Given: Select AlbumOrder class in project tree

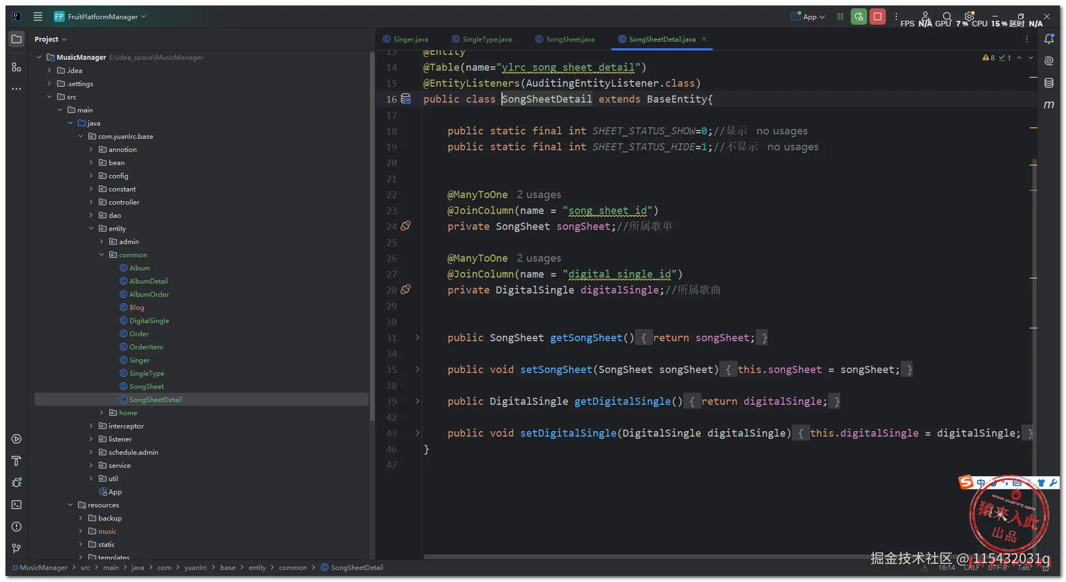Looking at the screenshot, I should pyautogui.click(x=149, y=294).
